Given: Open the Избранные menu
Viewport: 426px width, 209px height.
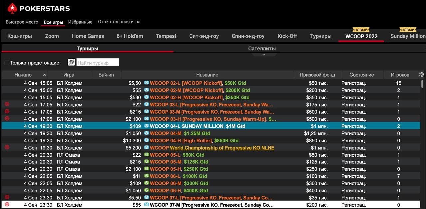Looking at the screenshot, I should pyautogui.click(x=80, y=22).
